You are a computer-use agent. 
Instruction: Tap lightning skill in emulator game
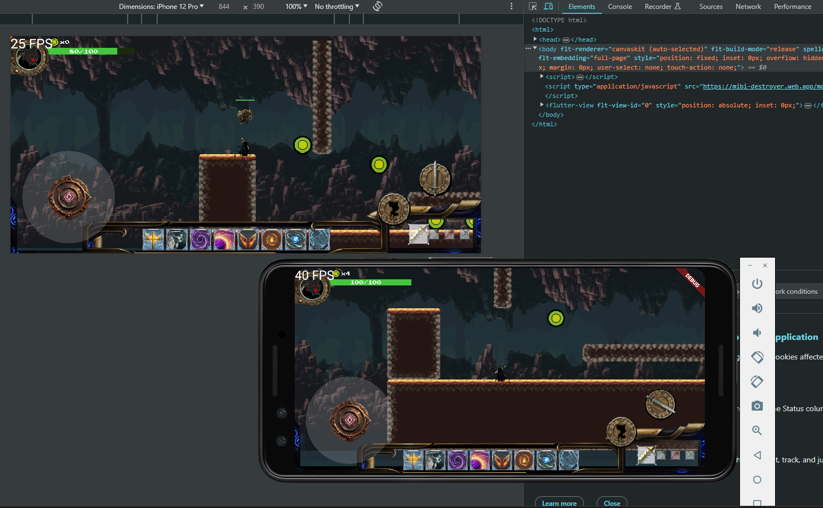569,460
